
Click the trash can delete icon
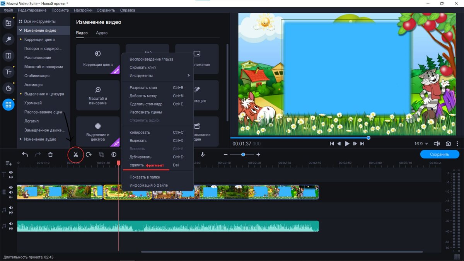pos(50,155)
